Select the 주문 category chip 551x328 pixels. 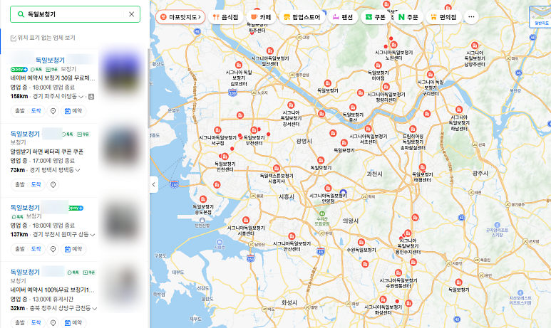tap(408, 17)
